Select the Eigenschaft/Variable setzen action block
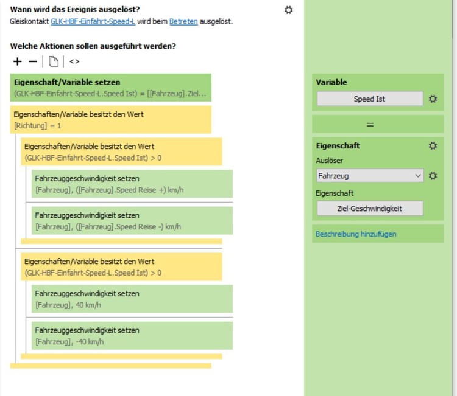This screenshot has height=396, width=457. tap(111, 88)
